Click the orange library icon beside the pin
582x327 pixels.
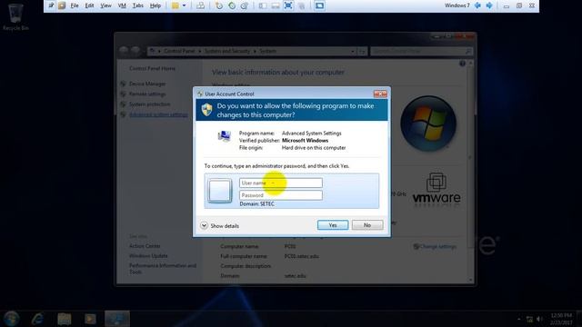[x=62, y=5]
